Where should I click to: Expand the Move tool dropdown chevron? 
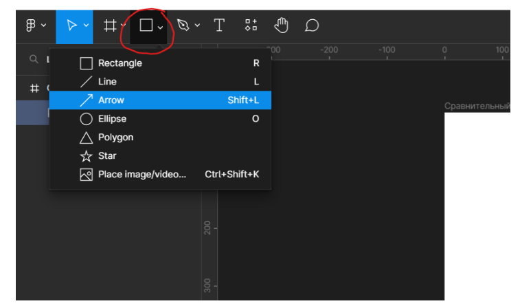pos(86,26)
